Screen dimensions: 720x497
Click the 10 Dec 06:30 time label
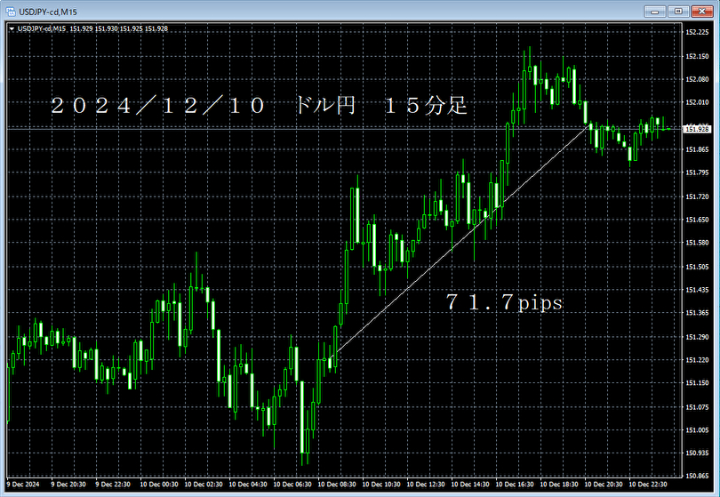pos(292,485)
